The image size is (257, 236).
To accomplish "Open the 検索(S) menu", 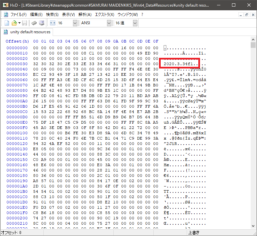I will click(x=52, y=15).
